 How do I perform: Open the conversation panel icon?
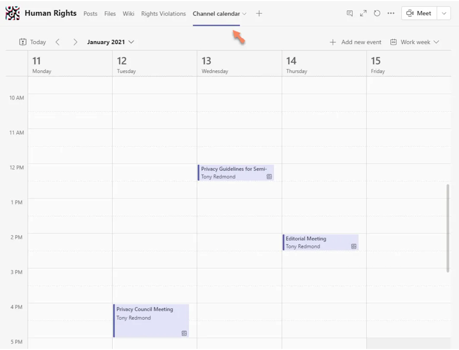point(349,13)
